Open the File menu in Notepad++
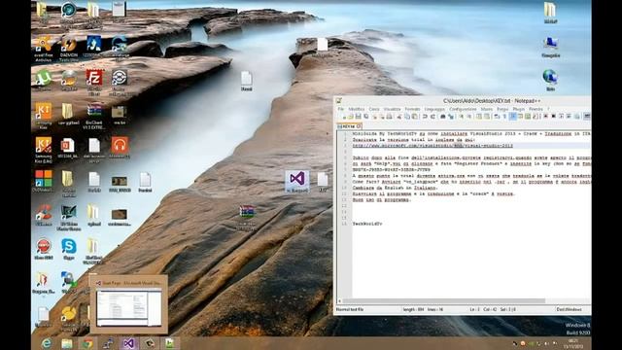This screenshot has height=350, width=622. pos(341,109)
